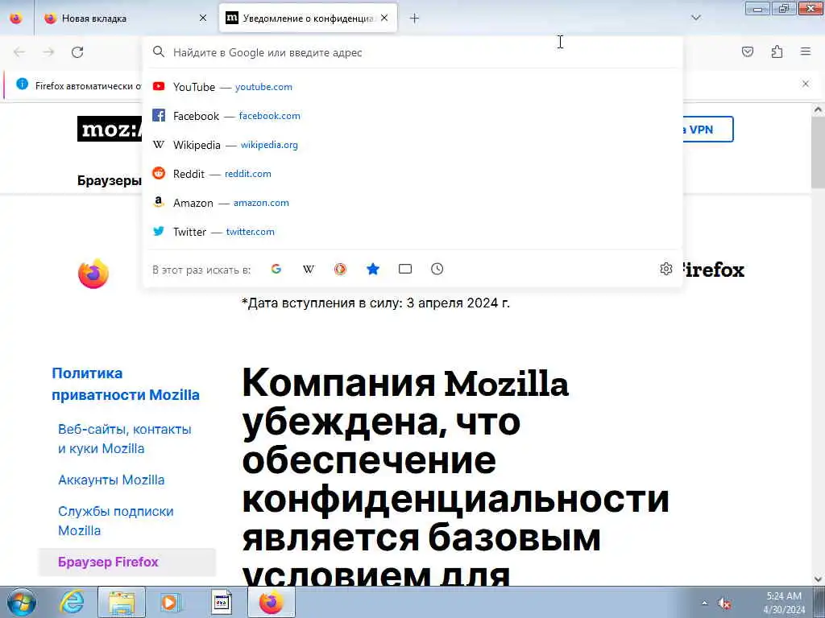Image resolution: width=825 pixels, height=618 pixels.
Task: Choose the Facebook suggestion
Action: click(x=412, y=116)
